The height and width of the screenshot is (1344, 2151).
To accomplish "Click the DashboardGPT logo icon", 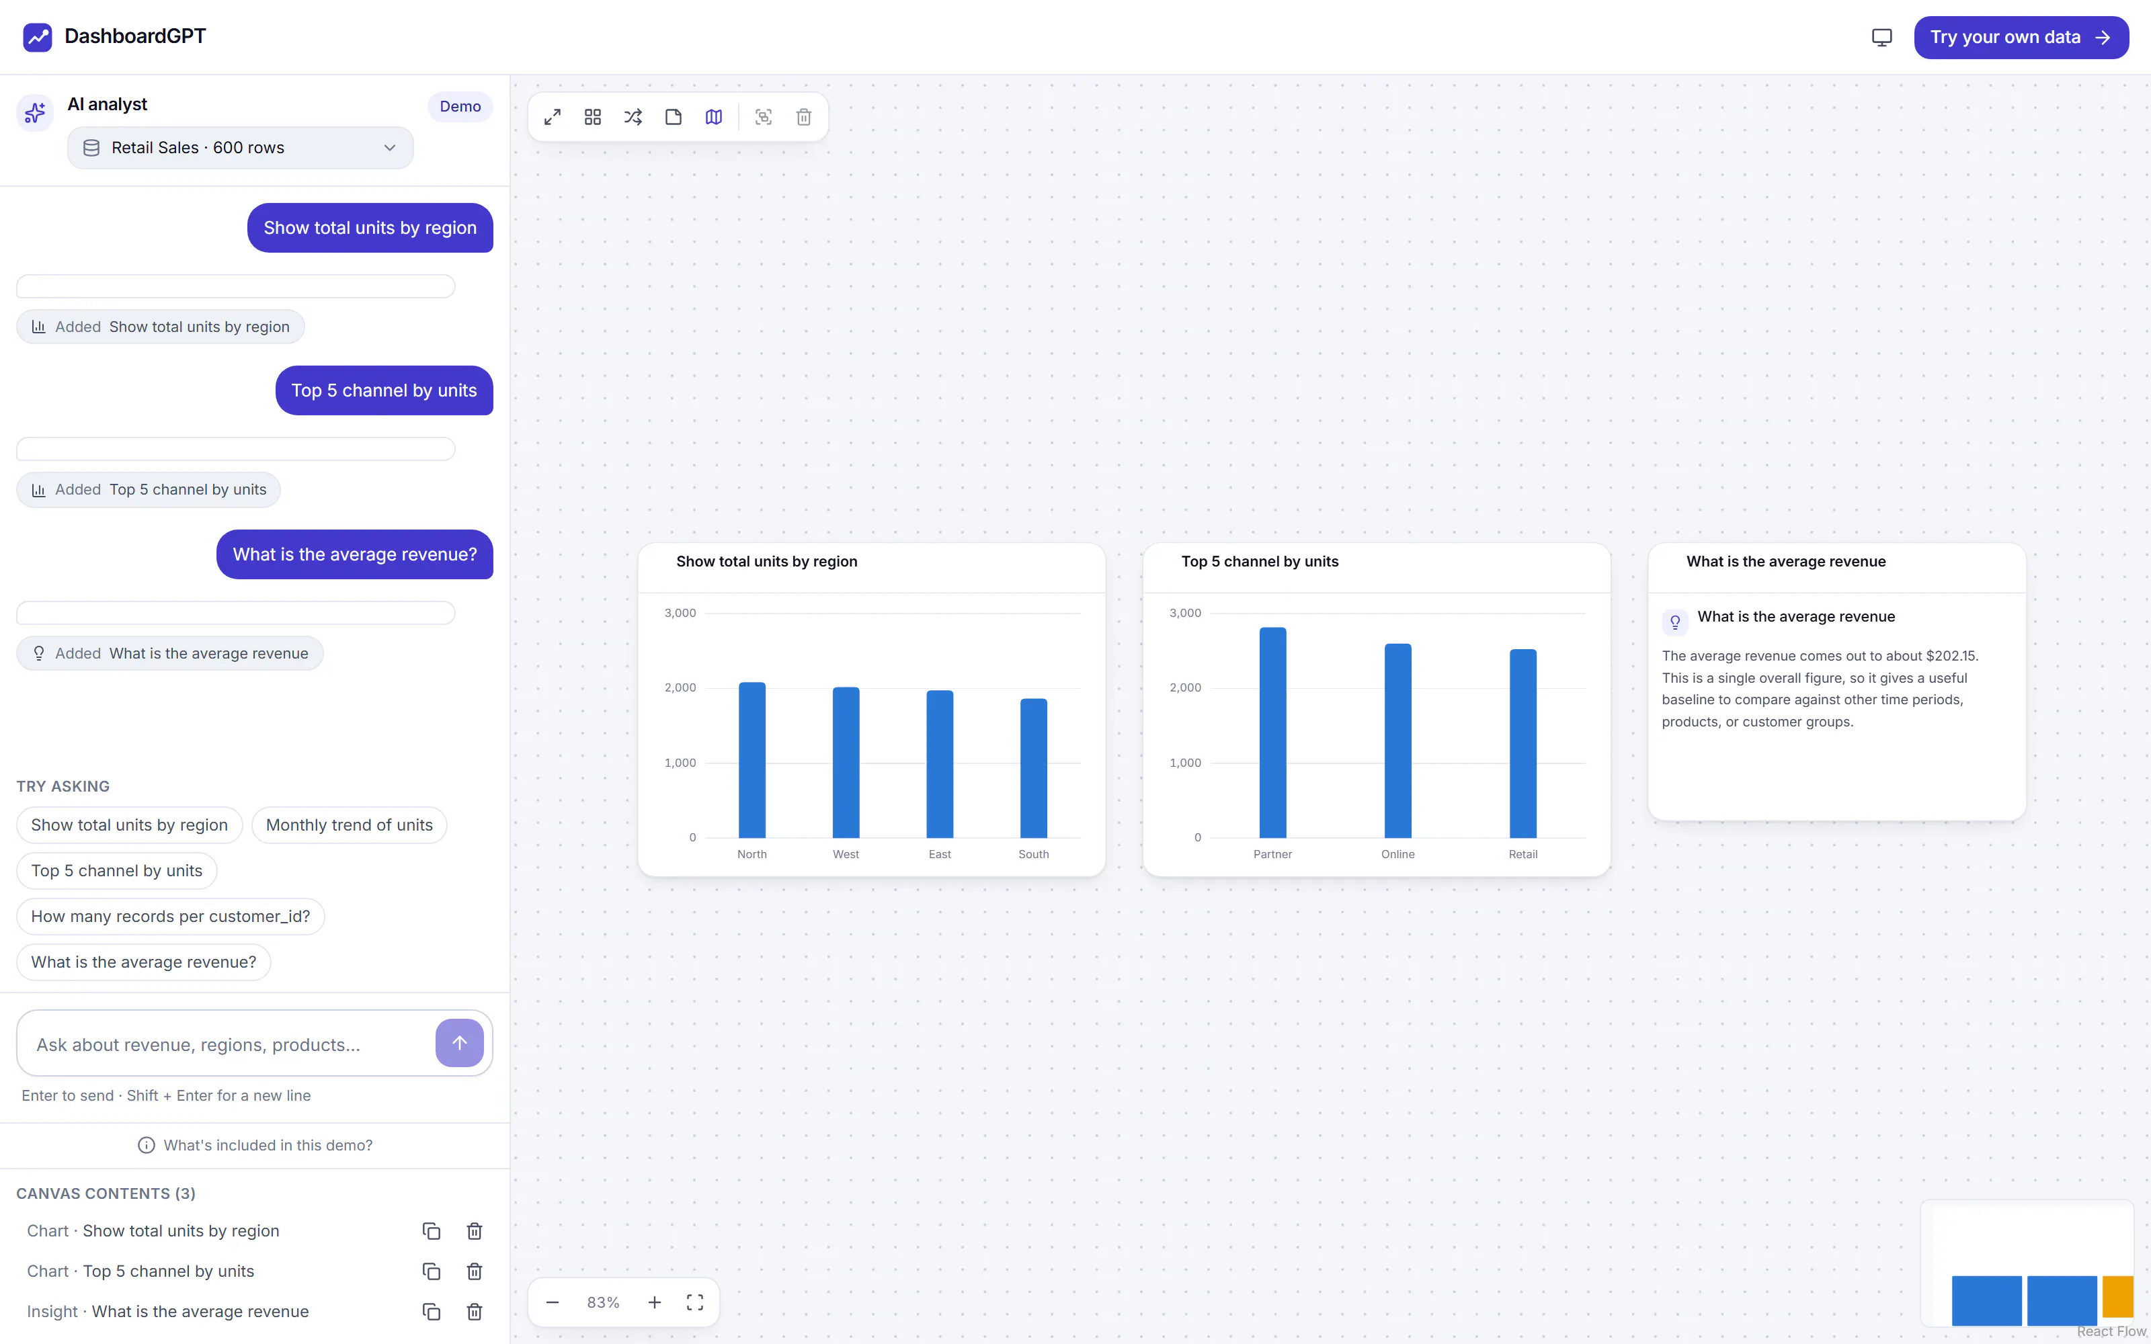I will [x=38, y=38].
